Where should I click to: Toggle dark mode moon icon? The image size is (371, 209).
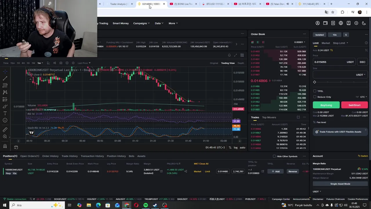(x=364, y=23)
